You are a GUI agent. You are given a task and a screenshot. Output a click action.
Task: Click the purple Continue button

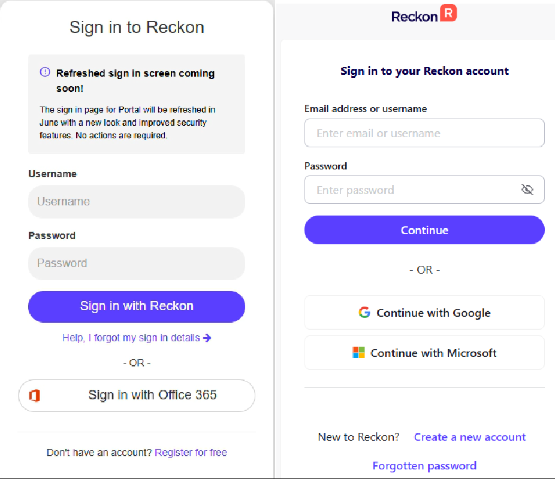[x=424, y=230]
